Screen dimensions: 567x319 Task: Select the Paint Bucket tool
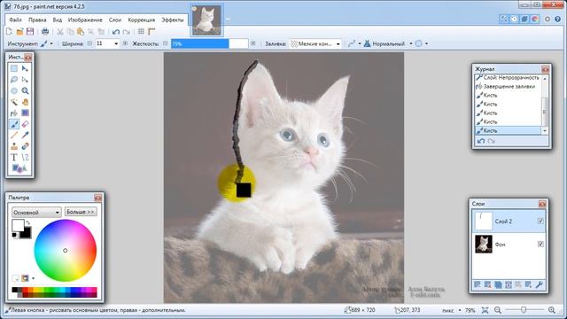click(14, 113)
